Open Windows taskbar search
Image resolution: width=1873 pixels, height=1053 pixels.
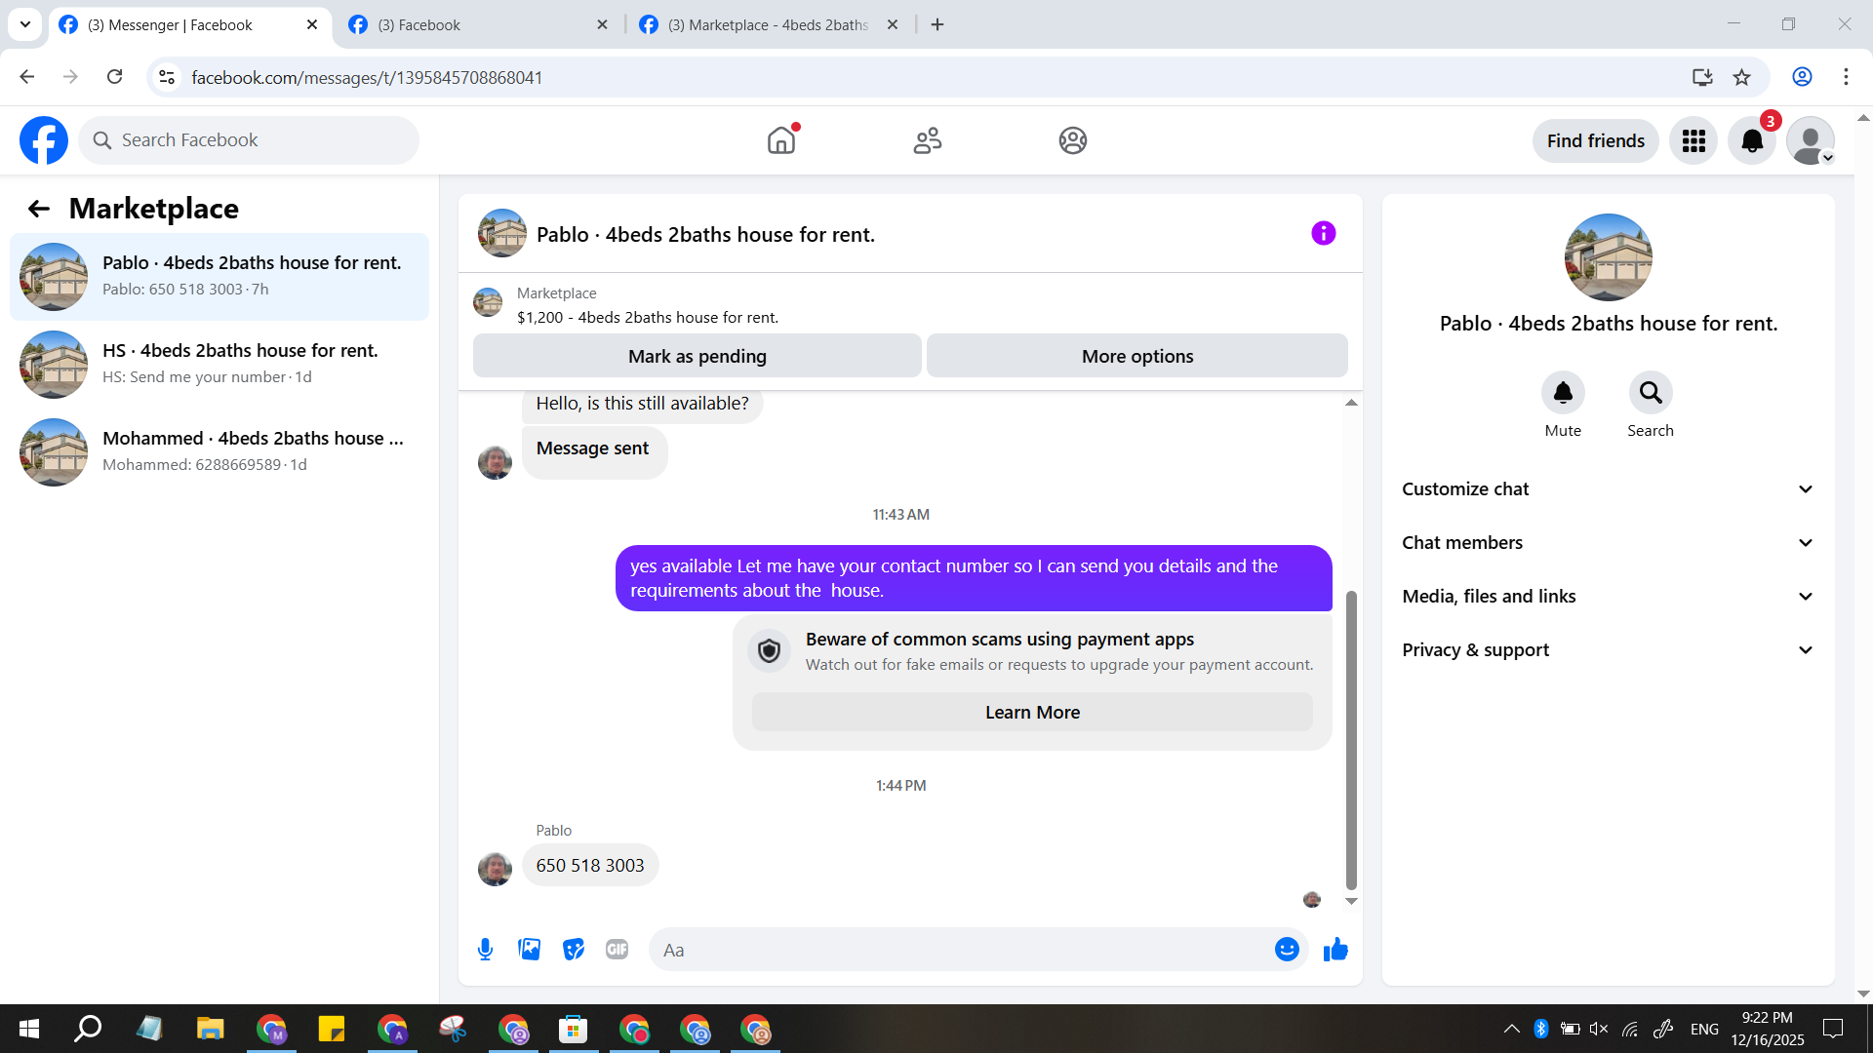88,1029
